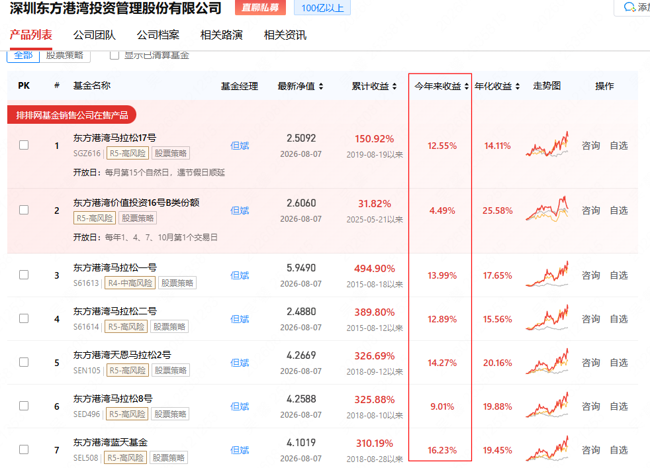Add 东方港湾天恩马拉松2号 to 自选
The image size is (650, 468).
[x=618, y=363]
